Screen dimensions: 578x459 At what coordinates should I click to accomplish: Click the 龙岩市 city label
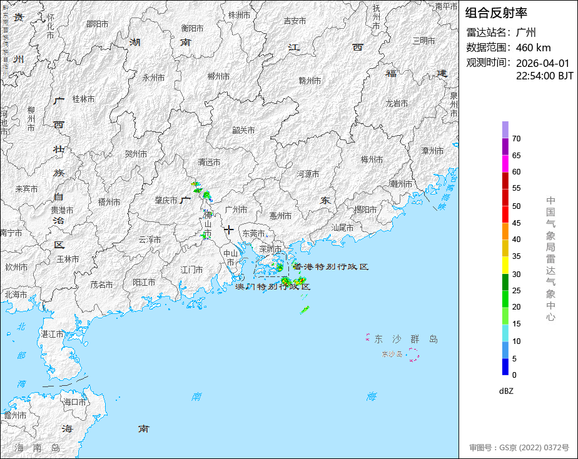coord(397,103)
